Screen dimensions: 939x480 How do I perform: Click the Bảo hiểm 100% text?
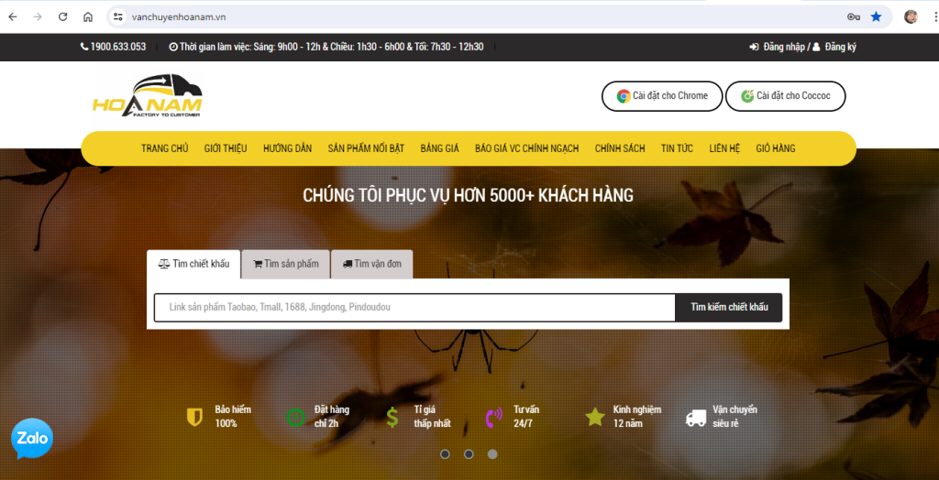[233, 417]
